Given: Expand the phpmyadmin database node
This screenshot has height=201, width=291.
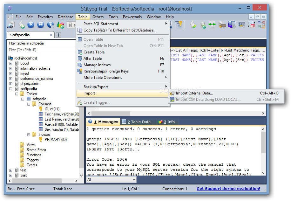Looking at the screenshot, I should click(x=10, y=84).
